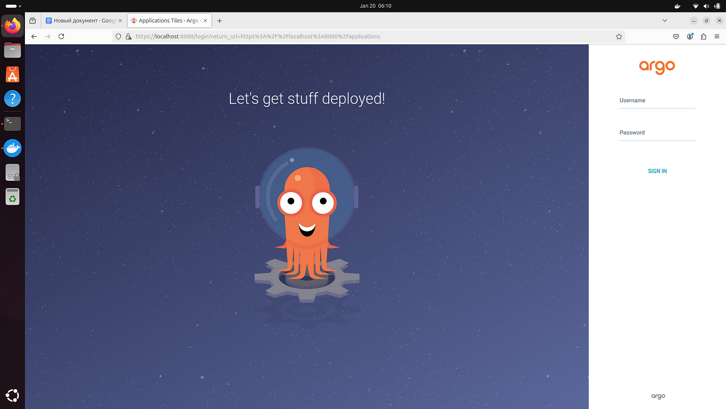Click the padlock site security icon

pos(128,36)
